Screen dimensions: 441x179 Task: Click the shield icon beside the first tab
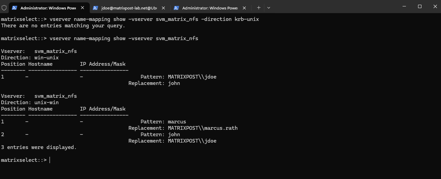click(4, 7)
